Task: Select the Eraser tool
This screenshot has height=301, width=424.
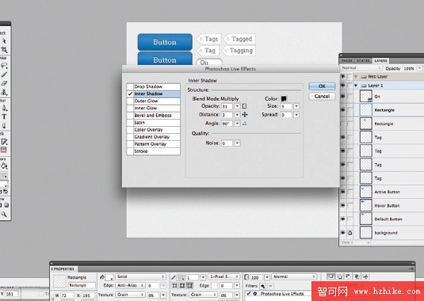Action: tap(4, 83)
